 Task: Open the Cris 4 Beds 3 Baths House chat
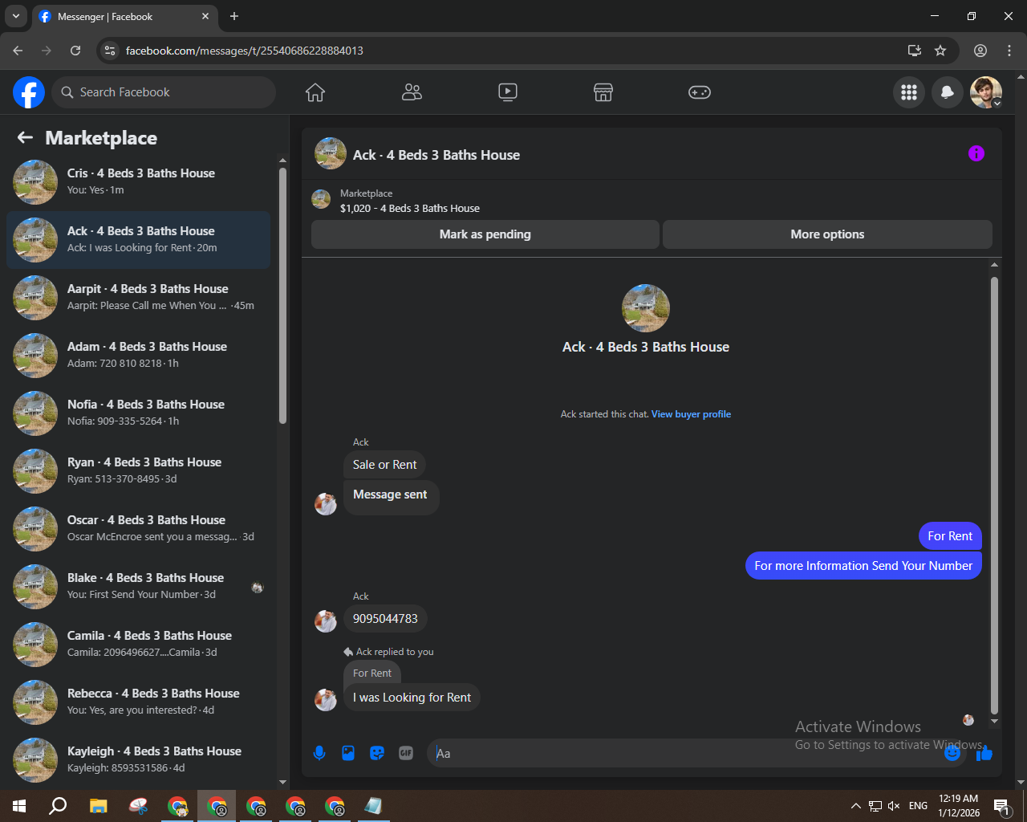click(x=138, y=182)
